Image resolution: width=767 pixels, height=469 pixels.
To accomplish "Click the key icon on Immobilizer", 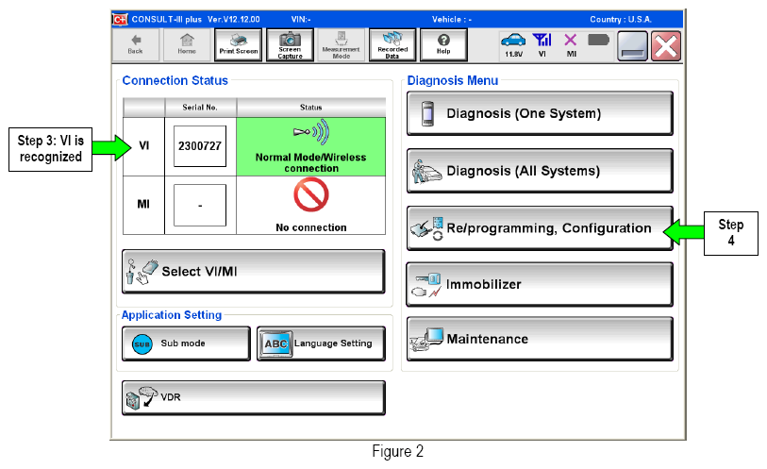I will coord(427,285).
